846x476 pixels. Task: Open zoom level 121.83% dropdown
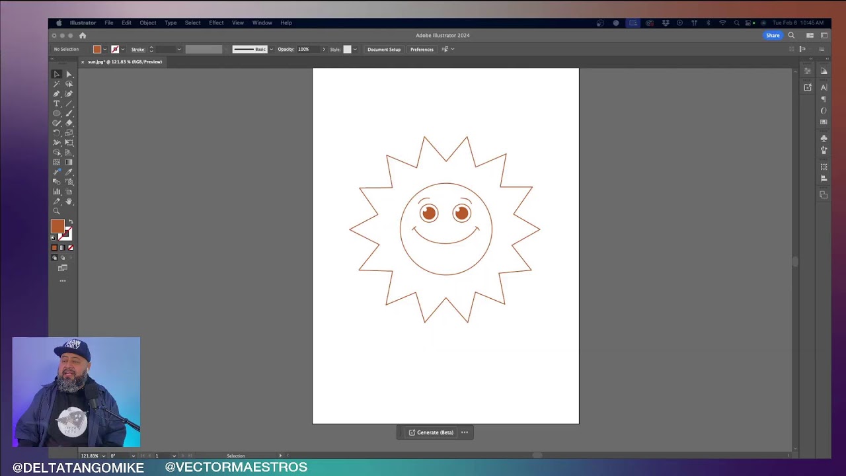(103, 456)
